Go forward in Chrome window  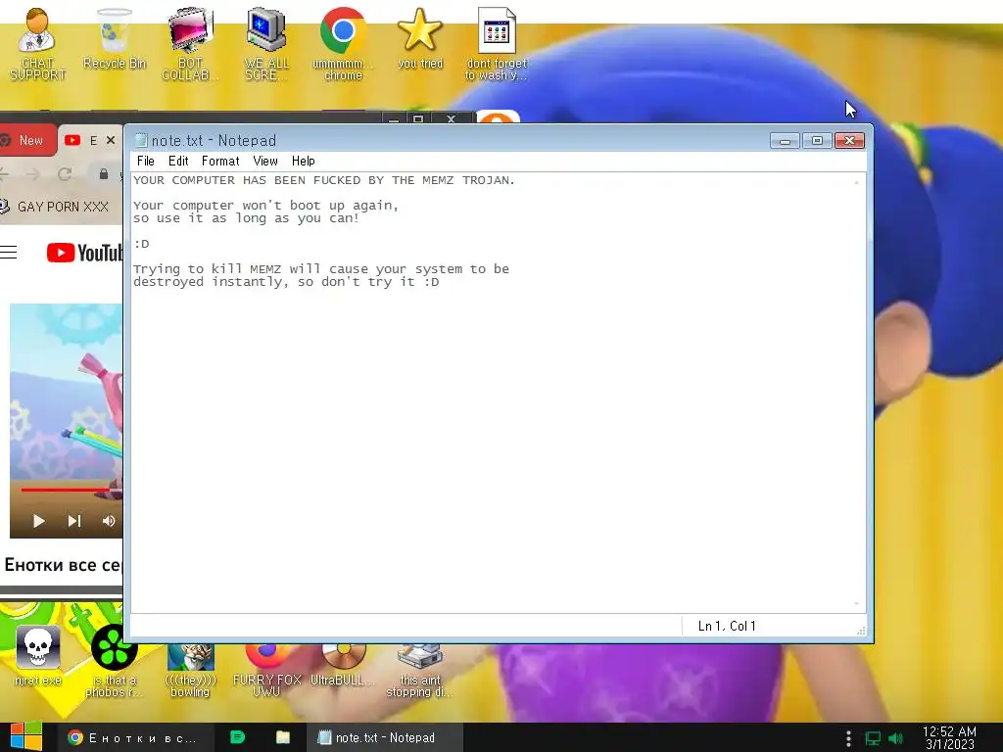(x=33, y=174)
